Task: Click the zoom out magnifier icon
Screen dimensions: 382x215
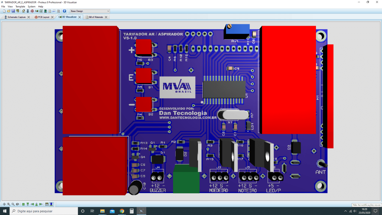Action: pos(13,204)
